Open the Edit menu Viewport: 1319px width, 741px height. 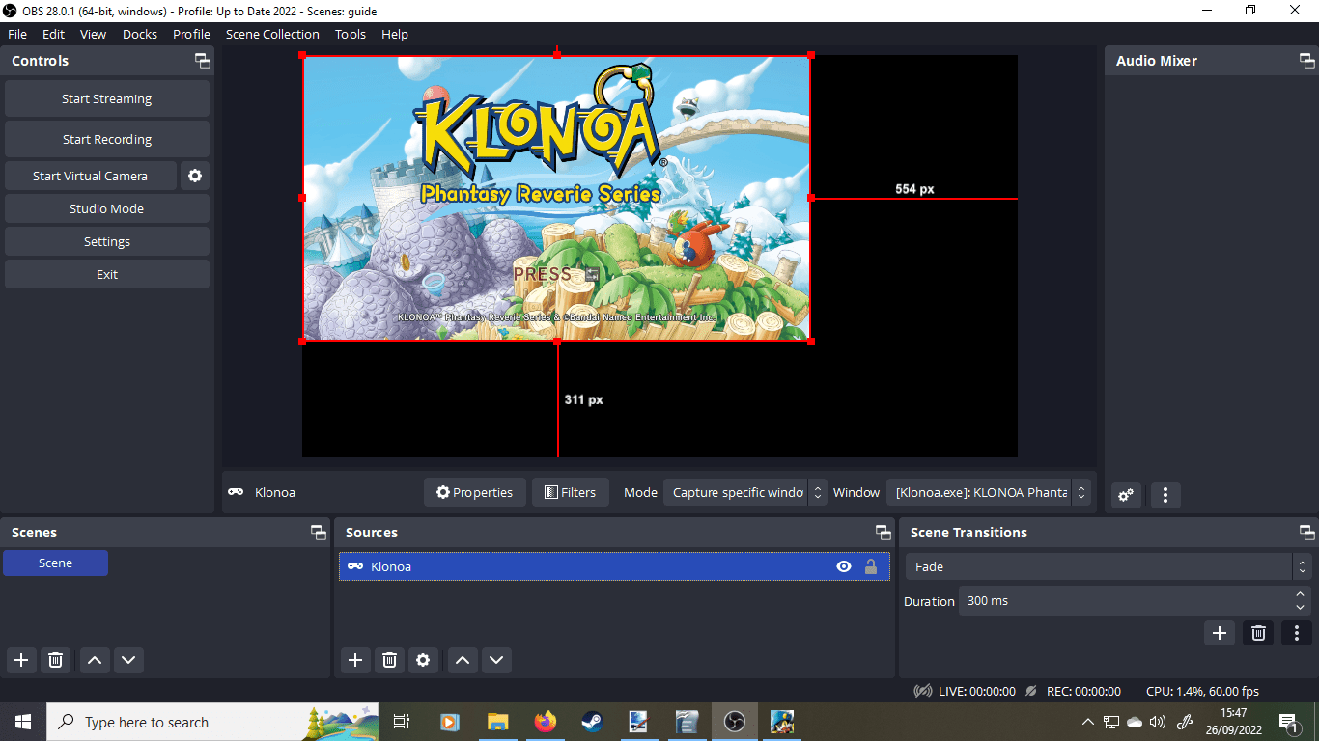click(53, 34)
